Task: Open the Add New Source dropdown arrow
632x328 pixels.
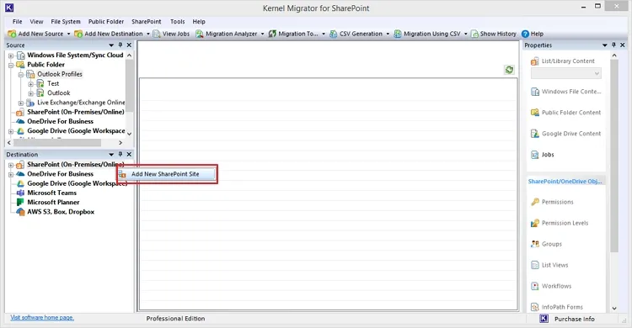Action: coord(68,34)
